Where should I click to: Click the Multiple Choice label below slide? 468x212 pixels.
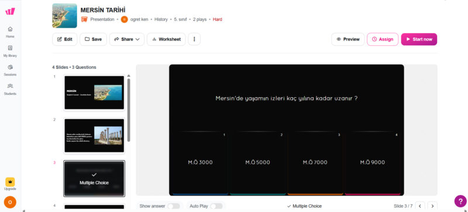(304, 206)
